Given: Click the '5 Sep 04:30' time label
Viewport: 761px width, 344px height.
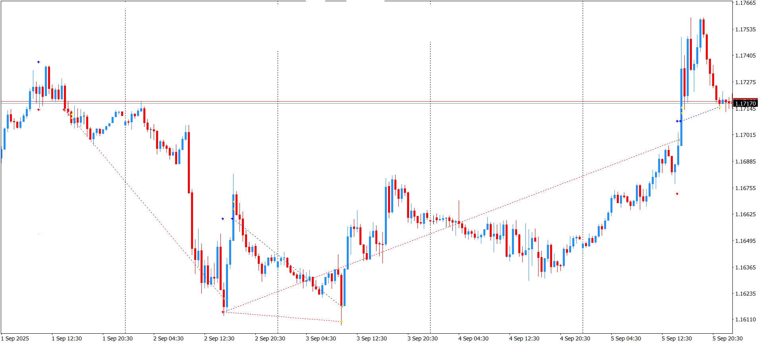Looking at the screenshot, I should tap(626, 338).
